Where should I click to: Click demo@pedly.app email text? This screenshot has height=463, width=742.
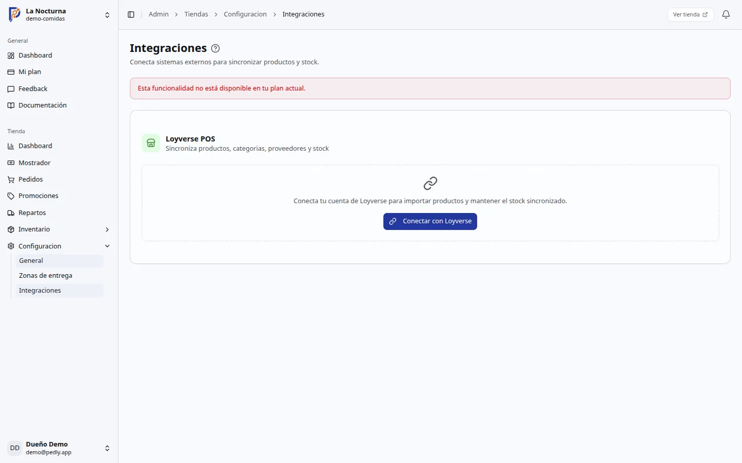48,453
